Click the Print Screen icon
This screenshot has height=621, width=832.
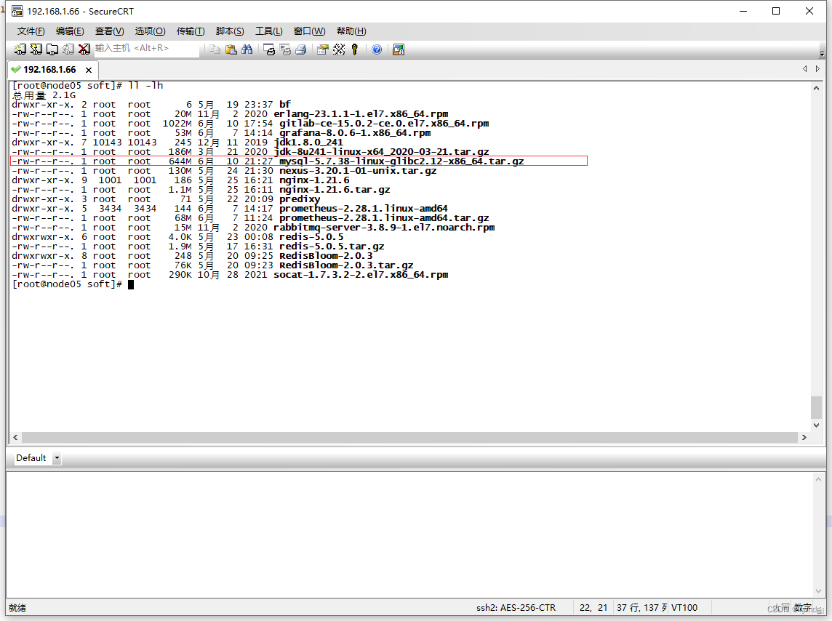[x=269, y=49]
